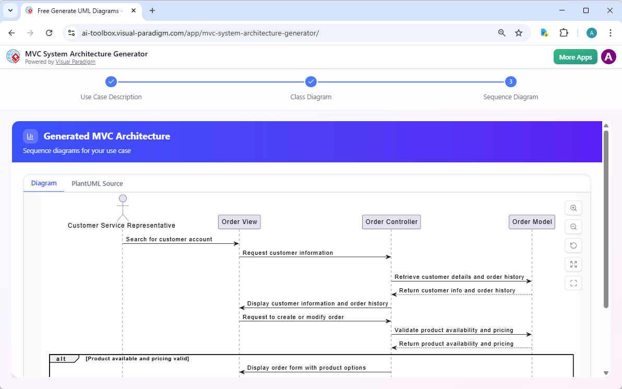Click the MVC System Architecture Generator logo
The image size is (622, 389).
coord(13,56)
